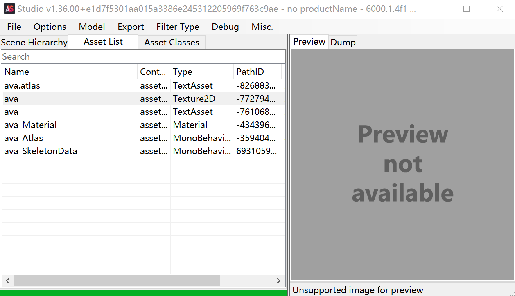515x296 pixels.
Task: Sort assets by the Type column header
Action: click(201, 72)
